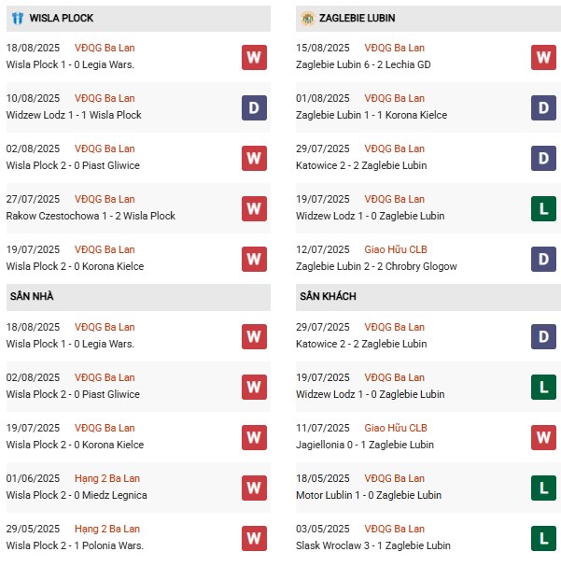Click the D badge for Zaglebie Lubin 2-2 Chrobry Glogow
The width and height of the screenshot is (561, 566).
[543, 259]
